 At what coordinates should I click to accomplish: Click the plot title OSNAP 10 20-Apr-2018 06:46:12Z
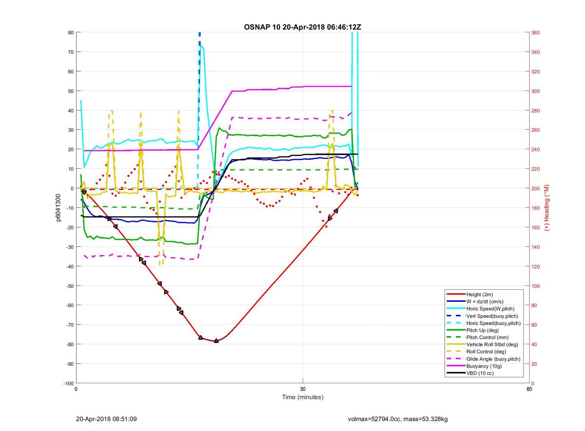pos(302,27)
